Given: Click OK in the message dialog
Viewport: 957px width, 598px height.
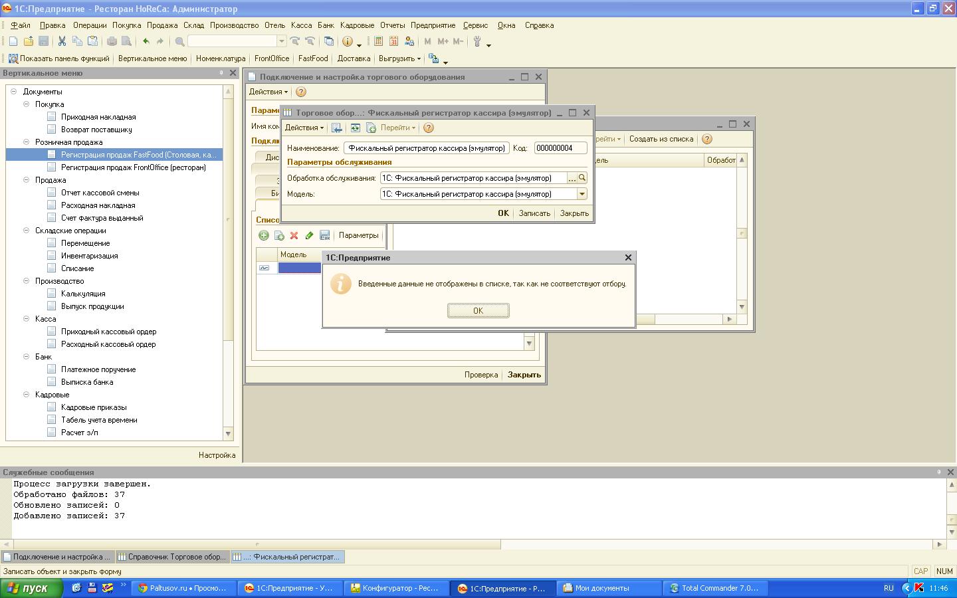Looking at the screenshot, I should (478, 311).
